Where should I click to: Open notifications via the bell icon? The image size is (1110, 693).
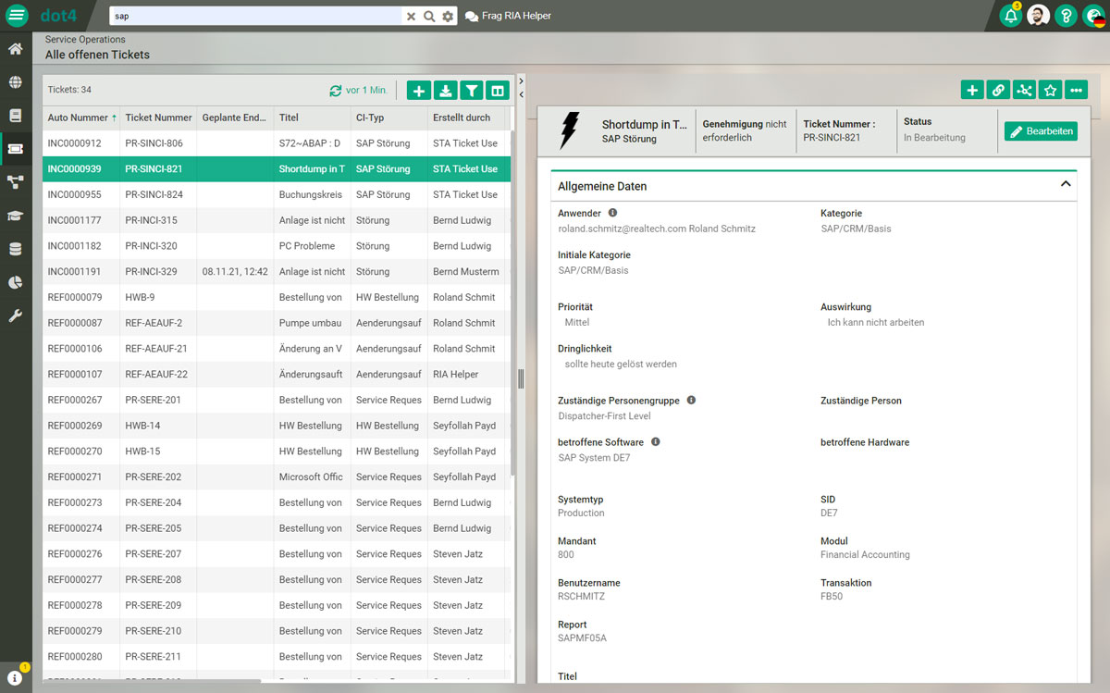point(1009,16)
